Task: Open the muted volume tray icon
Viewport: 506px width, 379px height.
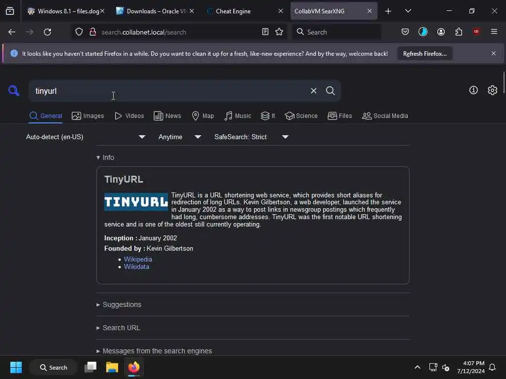Action: pyautogui.click(x=446, y=367)
